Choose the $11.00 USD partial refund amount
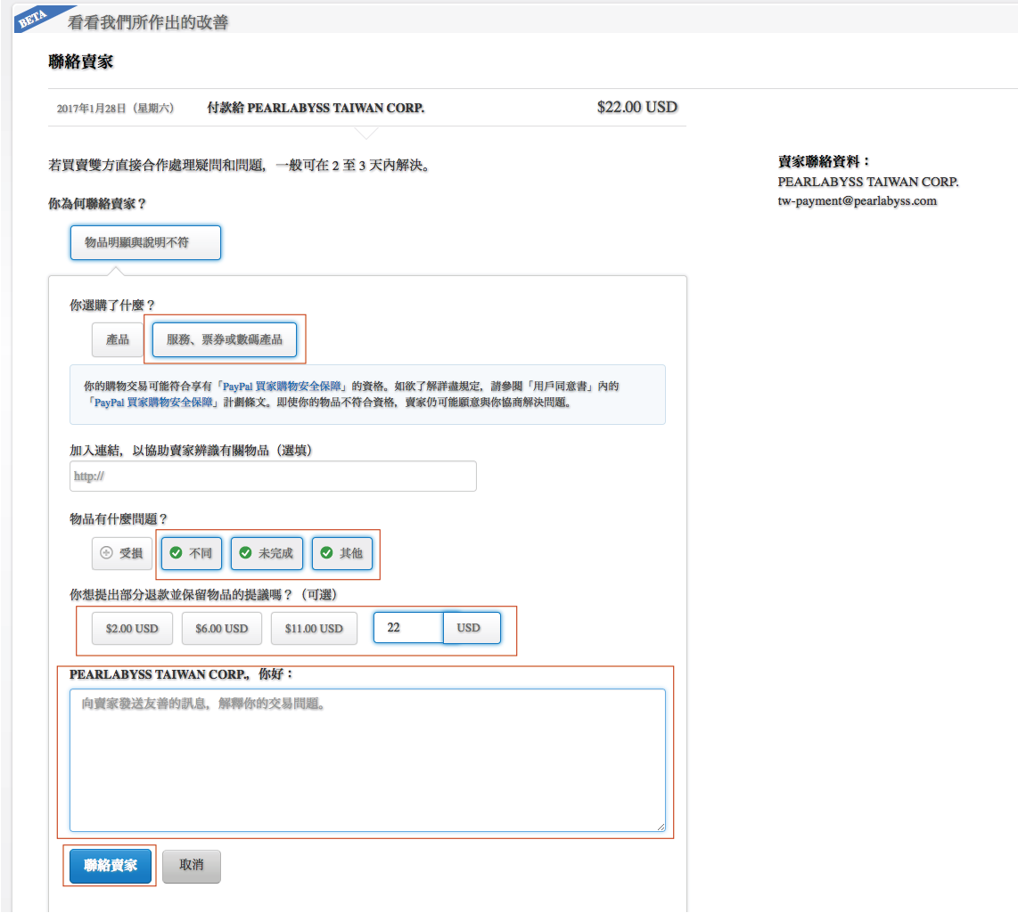The image size is (1018, 913). tap(312, 628)
